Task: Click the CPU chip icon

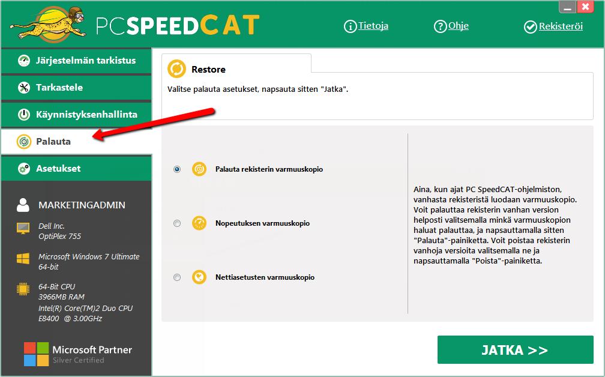Action: (x=23, y=289)
